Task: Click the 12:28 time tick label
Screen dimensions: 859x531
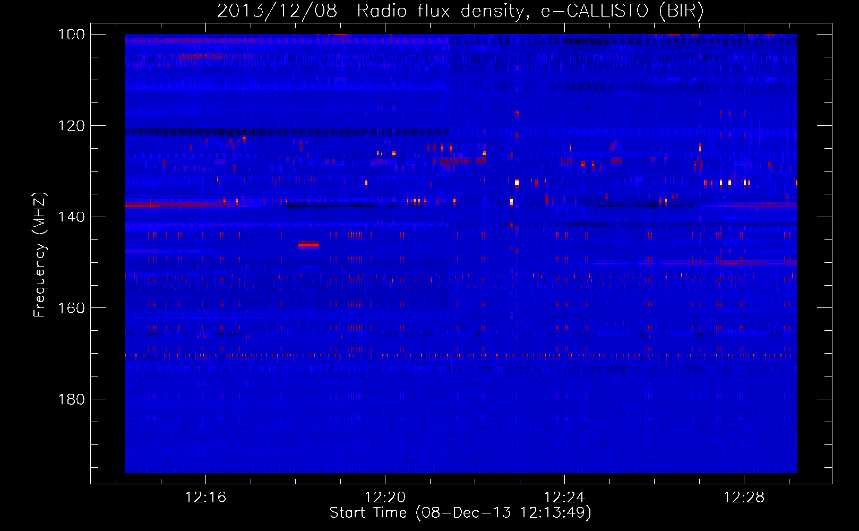Action: point(744,498)
